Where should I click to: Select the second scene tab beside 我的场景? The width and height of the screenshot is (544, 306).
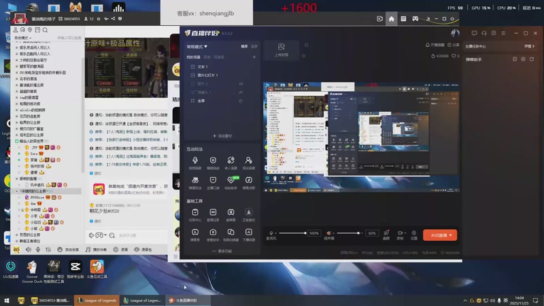[207, 57]
